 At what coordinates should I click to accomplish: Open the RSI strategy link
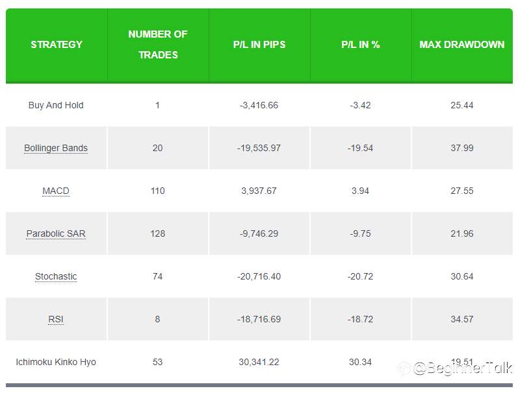tap(56, 319)
